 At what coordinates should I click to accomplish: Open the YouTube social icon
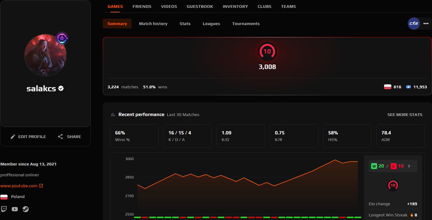coord(15,209)
